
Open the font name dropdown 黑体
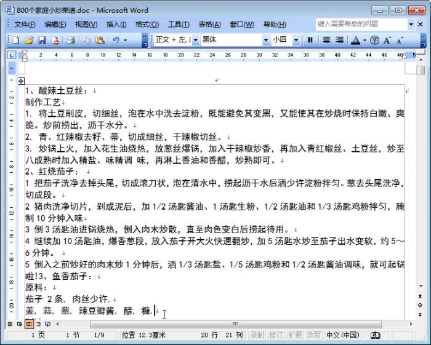(x=266, y=41)
